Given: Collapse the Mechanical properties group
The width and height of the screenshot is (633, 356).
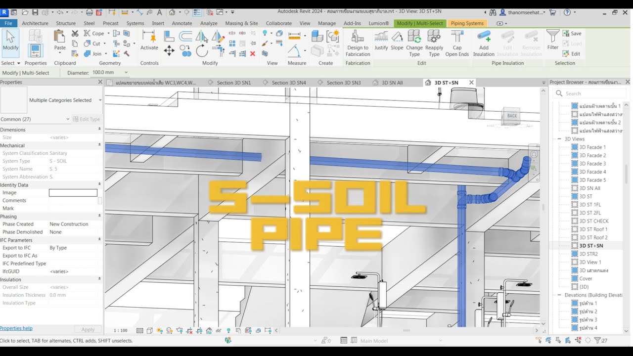Looking at the screenshot, I should 99,145.
